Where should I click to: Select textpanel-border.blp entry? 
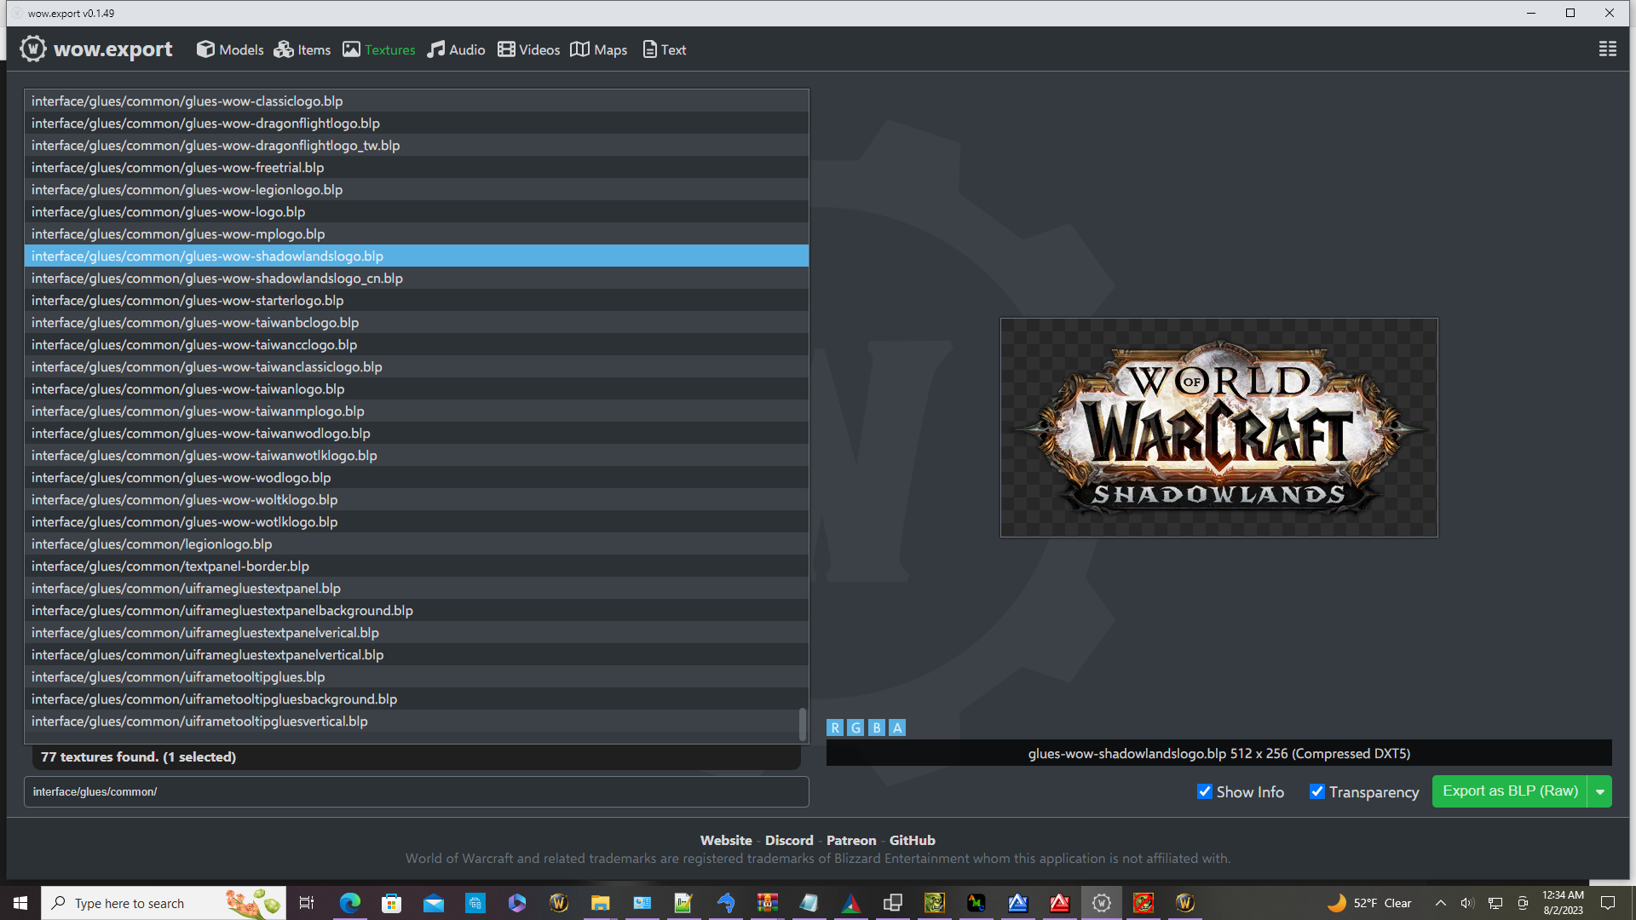coord(417,566)
